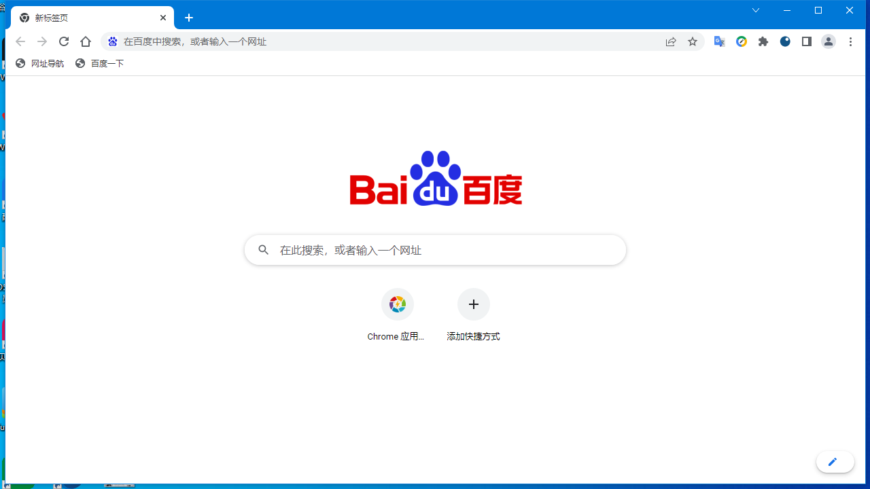The height and width of the screenshot is (489, 870).
Task: Open the Customize Chrome pencil button
Action: coord(835,461)
